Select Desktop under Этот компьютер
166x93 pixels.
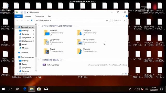coord(25,61)
